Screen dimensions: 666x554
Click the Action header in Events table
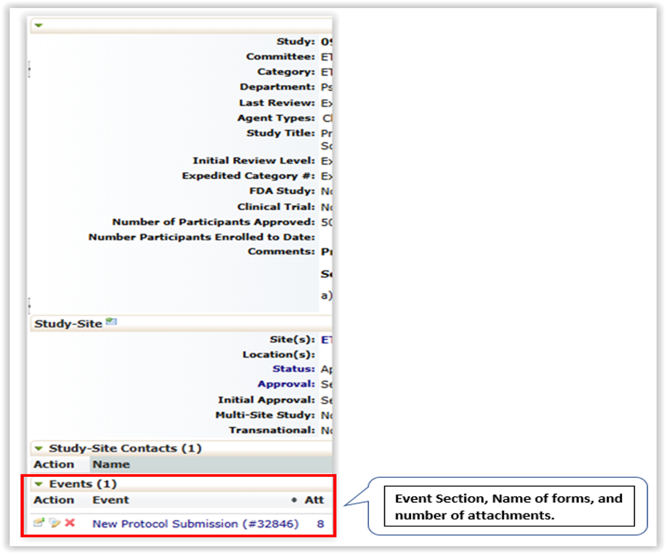[54, 500]
